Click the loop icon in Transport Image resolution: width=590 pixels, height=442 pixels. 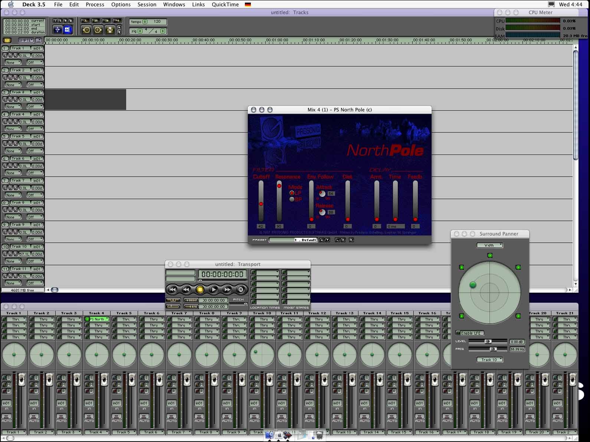(173, 306)
